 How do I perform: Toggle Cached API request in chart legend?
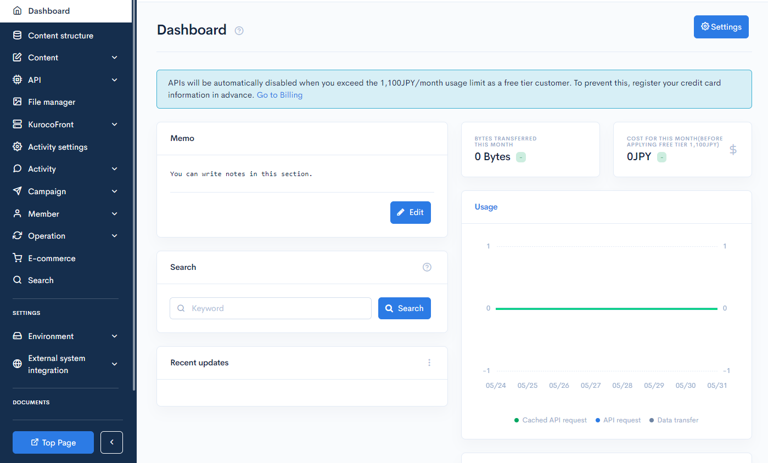click(x=551, y=420)
